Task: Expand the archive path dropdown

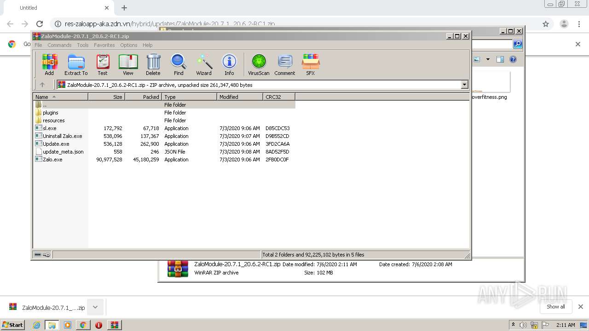Action: coord(464,85)
